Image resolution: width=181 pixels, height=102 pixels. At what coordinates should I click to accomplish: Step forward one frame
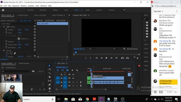111,58
